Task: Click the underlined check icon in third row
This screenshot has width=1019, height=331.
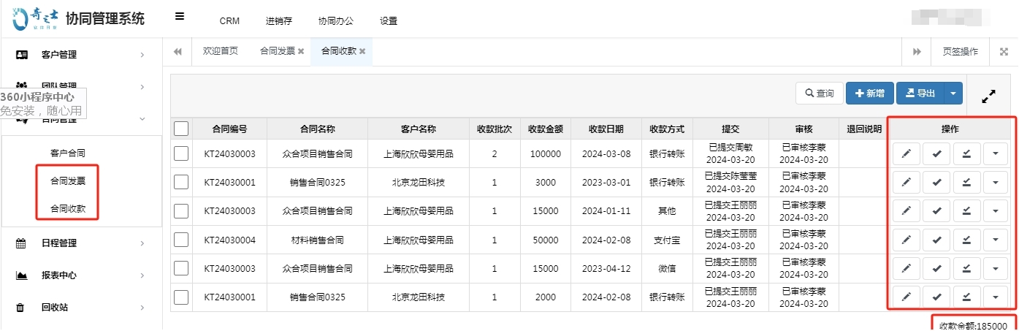Action: pyautogui.click(x=966, y=211)
